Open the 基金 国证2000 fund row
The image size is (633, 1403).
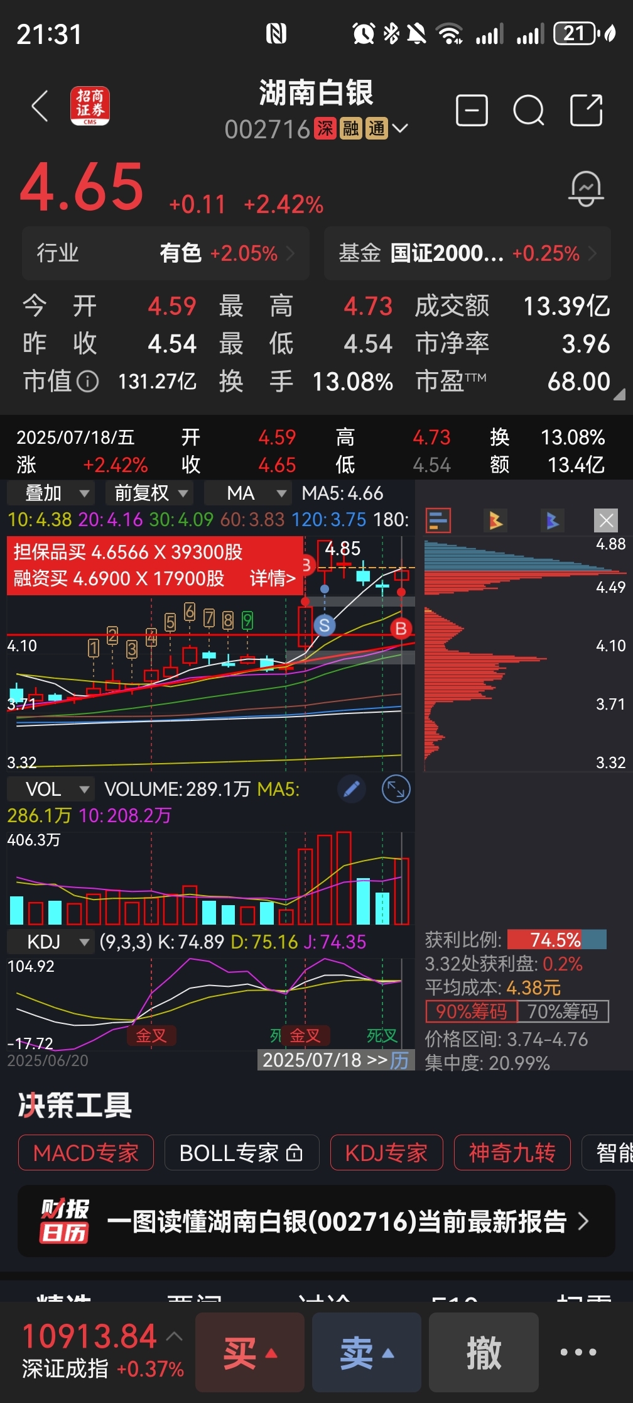tap(467, 253)
